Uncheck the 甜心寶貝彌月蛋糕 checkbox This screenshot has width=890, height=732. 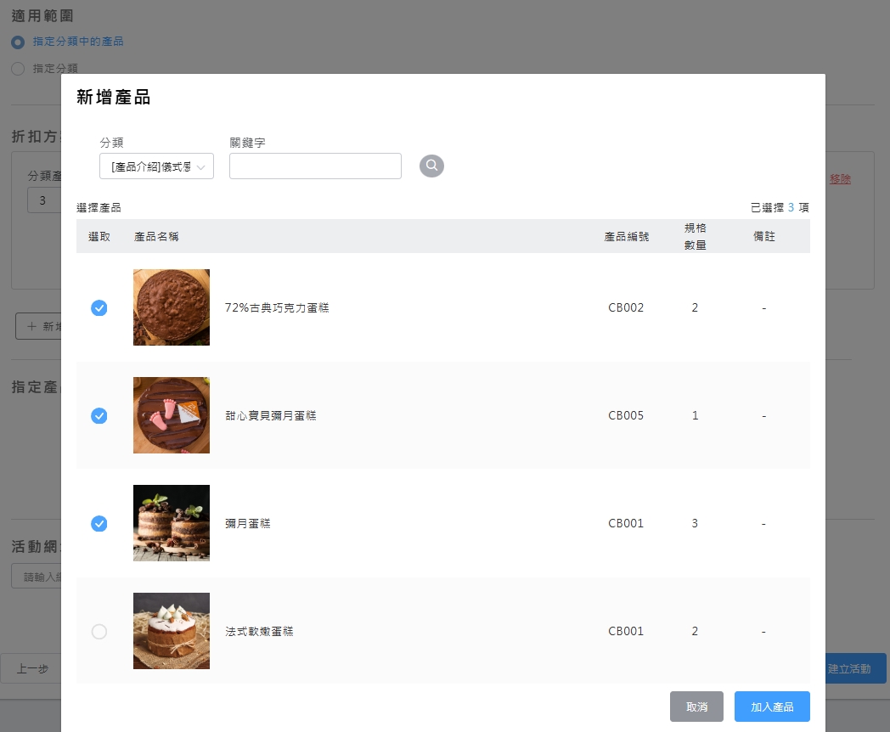pos(99,416)
